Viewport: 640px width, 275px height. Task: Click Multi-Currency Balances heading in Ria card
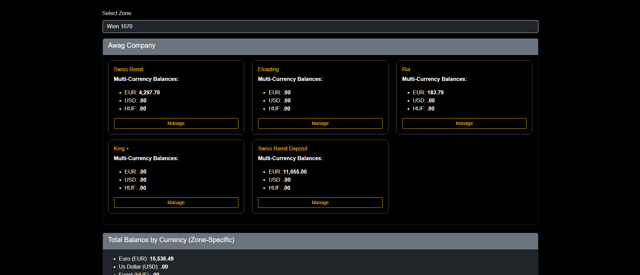[435, 79]
